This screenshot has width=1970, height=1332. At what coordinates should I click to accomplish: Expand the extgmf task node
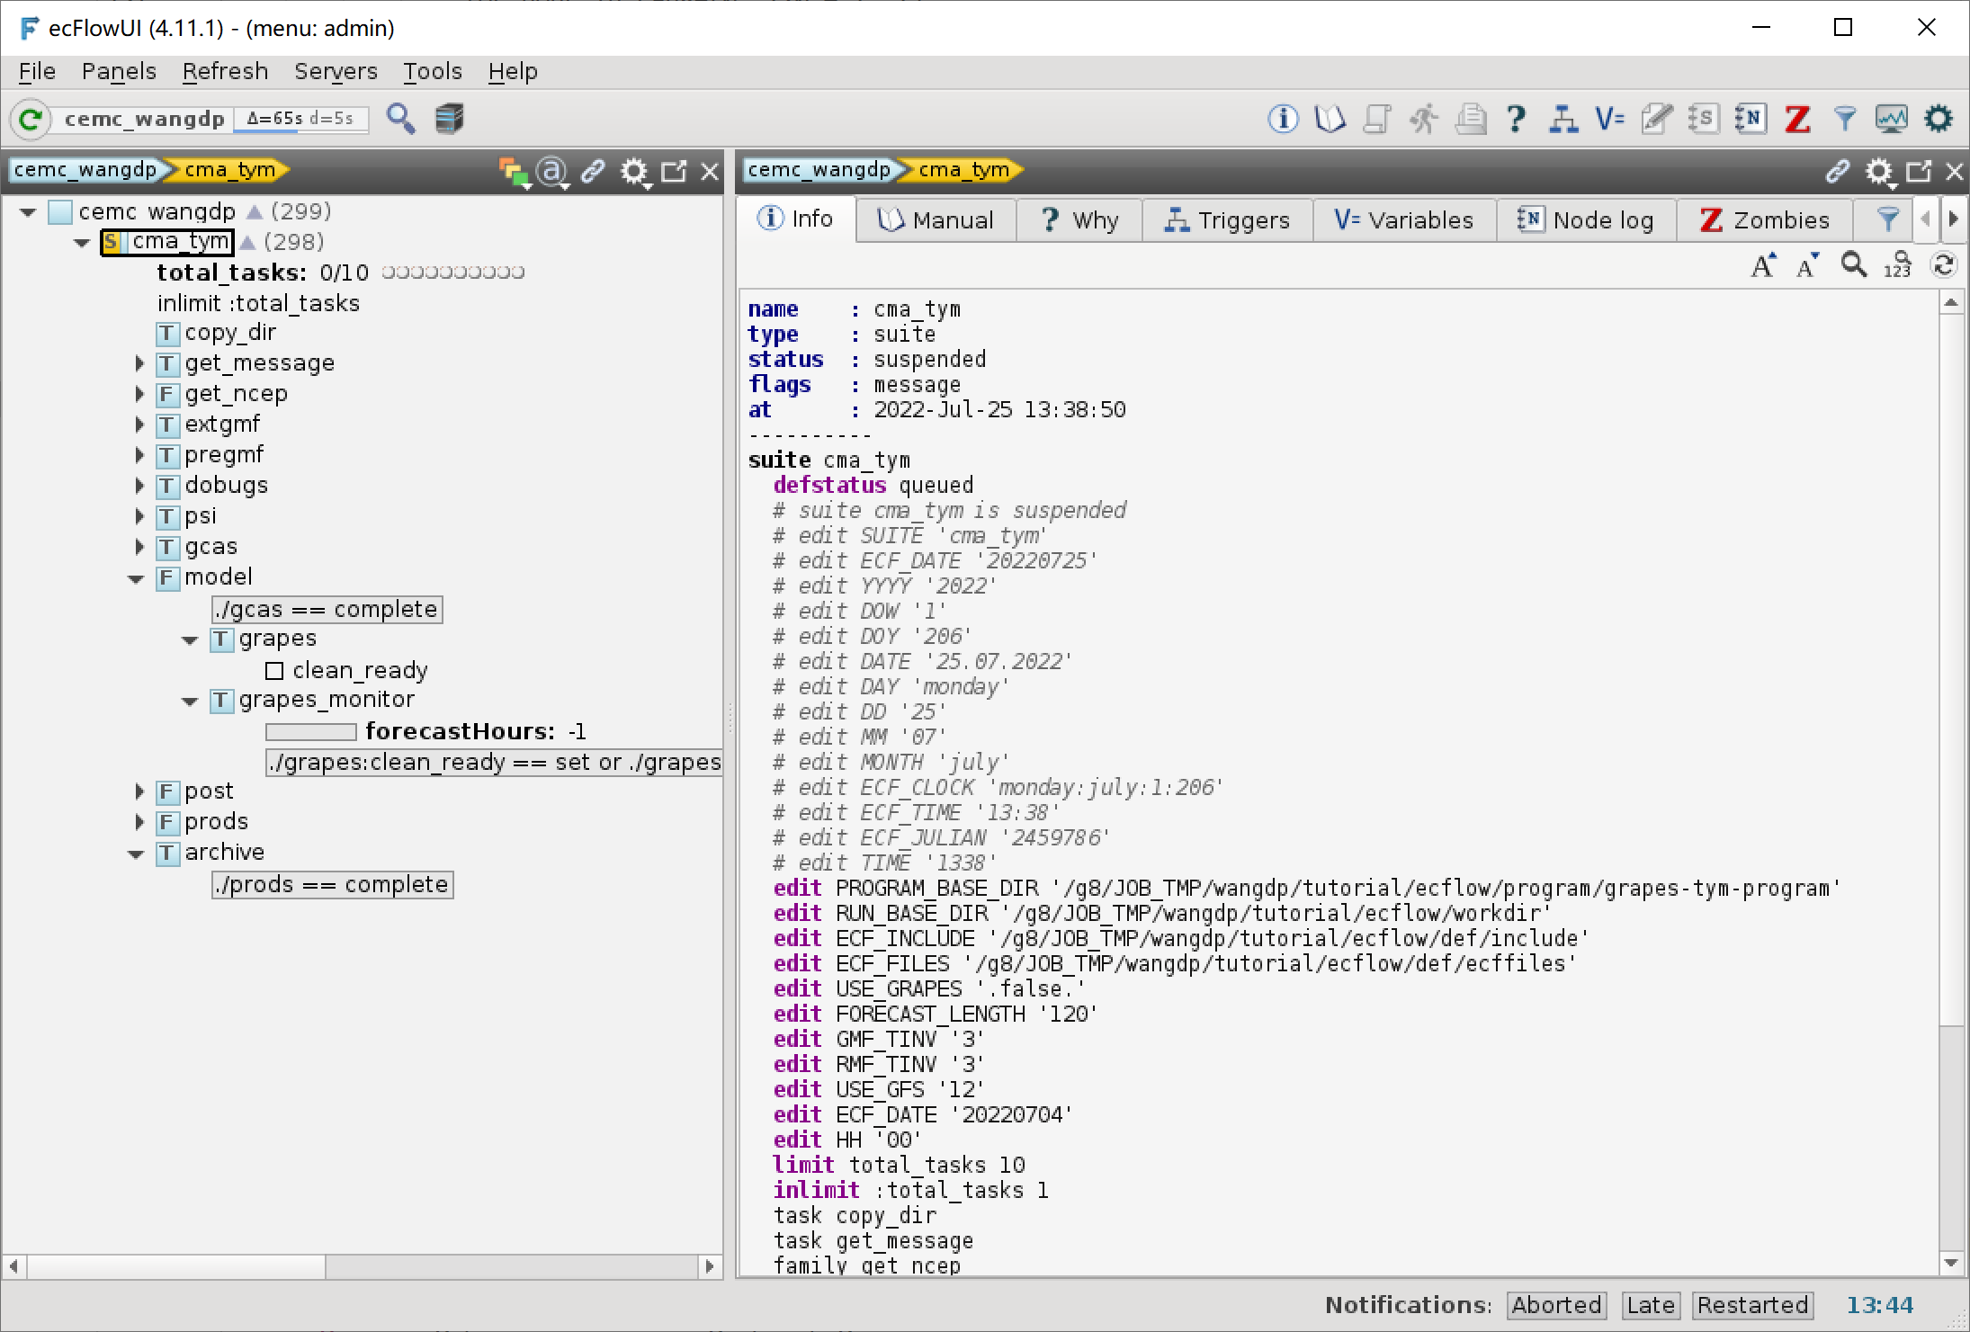click(x=139, y=425)
